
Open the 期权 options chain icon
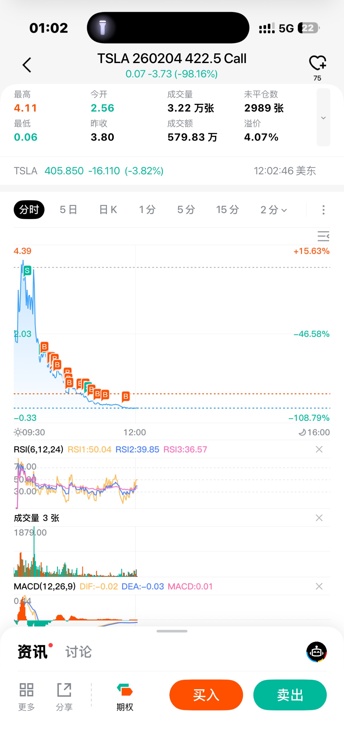point(125,690)
